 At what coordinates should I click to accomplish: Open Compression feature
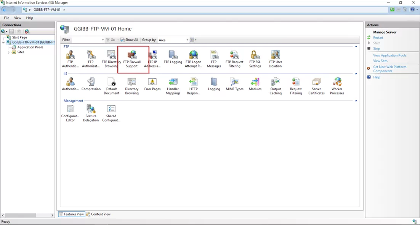tap(91, 84)
